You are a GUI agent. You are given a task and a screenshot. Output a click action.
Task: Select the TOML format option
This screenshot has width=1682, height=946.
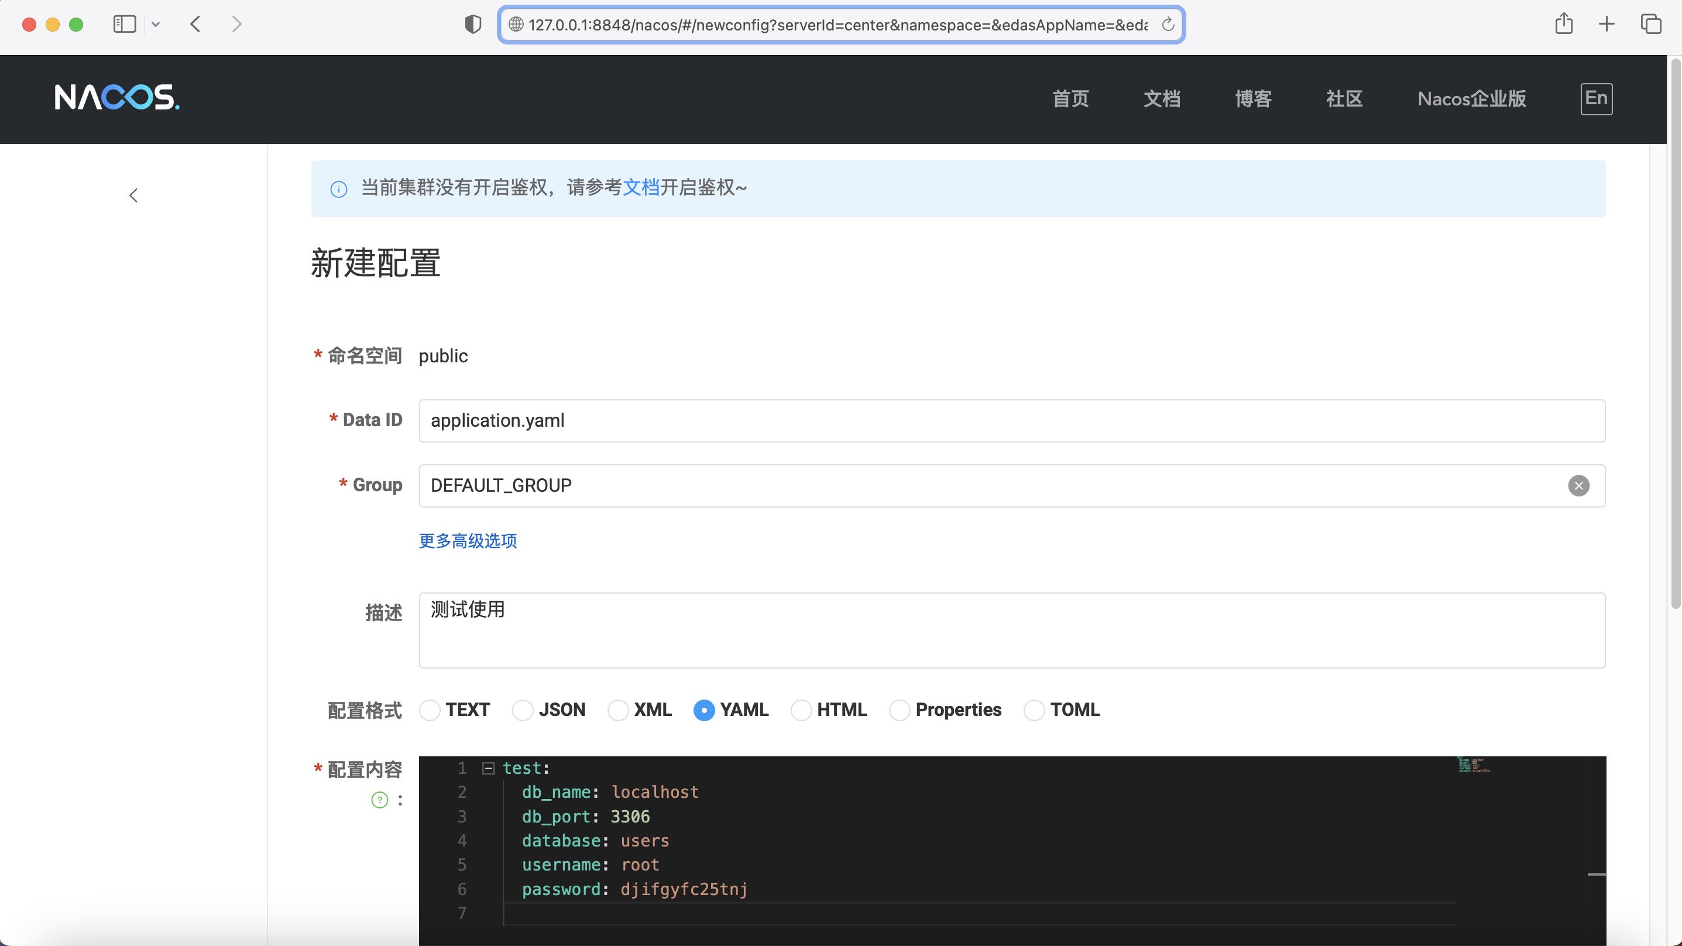click(1034, 710)
